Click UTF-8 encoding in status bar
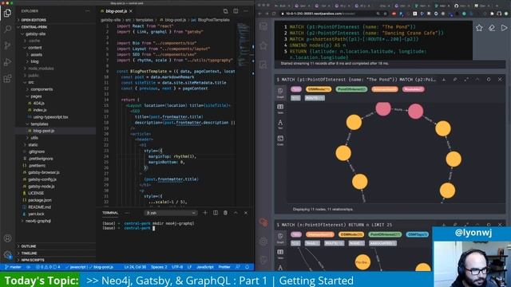Screen dimensions: 511x287 click(177, 267)
